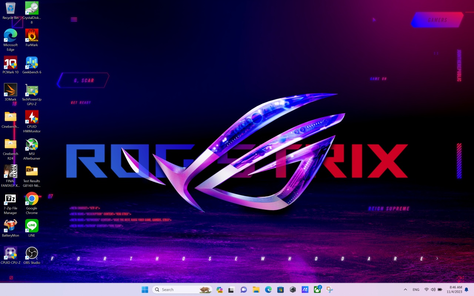Image resolution: width=474 pixels, height=296 pixels.
Task: Launch Microsoft Edge from the taskbar
Action: pos(268,290)
